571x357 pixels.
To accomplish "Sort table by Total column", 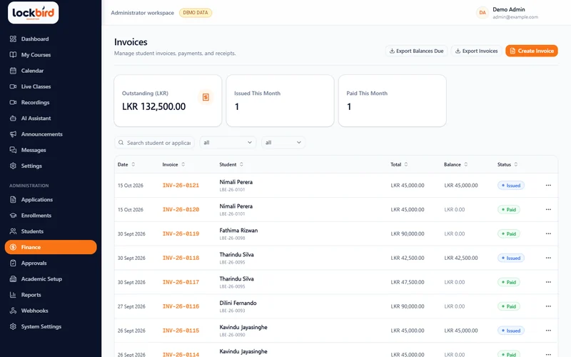I will tap(399, 165).
